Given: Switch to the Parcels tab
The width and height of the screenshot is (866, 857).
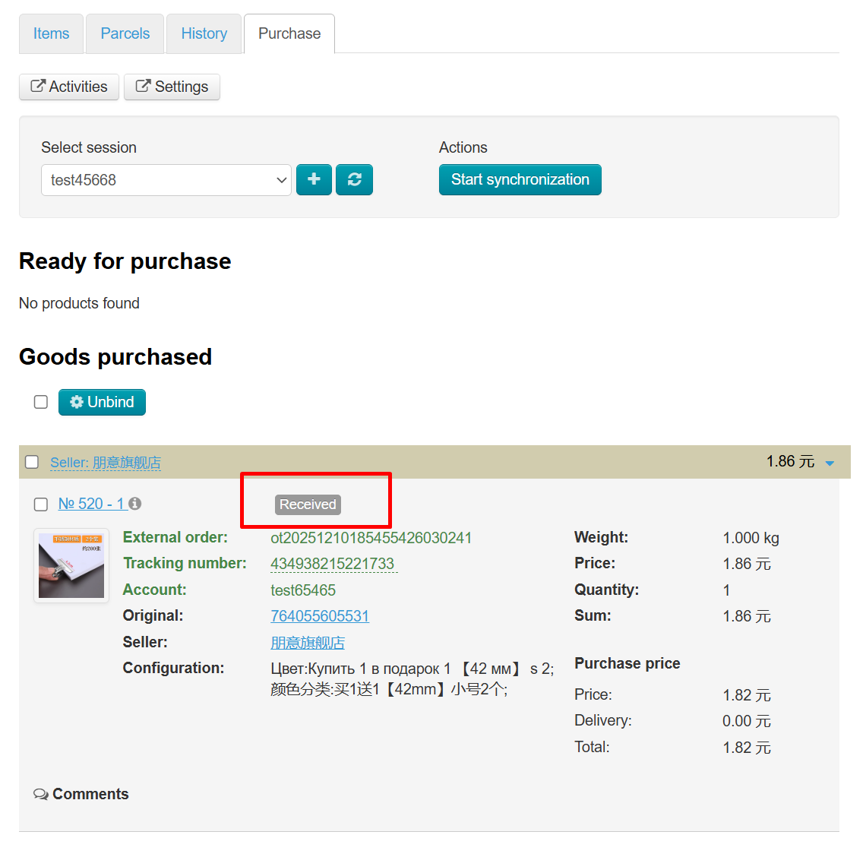Looking at the screenshot, I should [125, 33].
